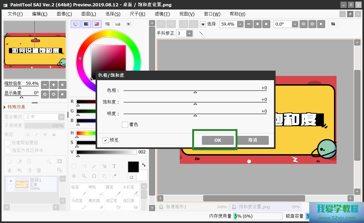Click the 取消 cancel button
Image resolution: width=364 pixels, height=223 pixels.
point(253,140)
